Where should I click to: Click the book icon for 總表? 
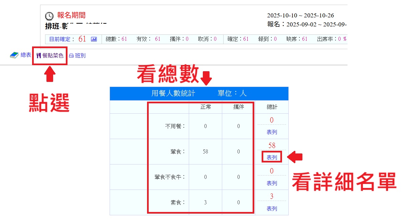[x=14, y=55]
